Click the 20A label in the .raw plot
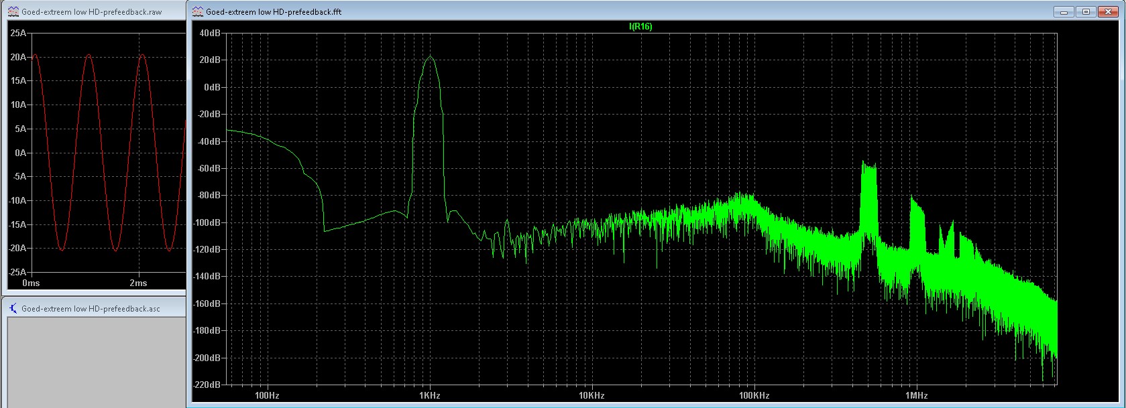The image size is (1126, 408). pos(18,57)
